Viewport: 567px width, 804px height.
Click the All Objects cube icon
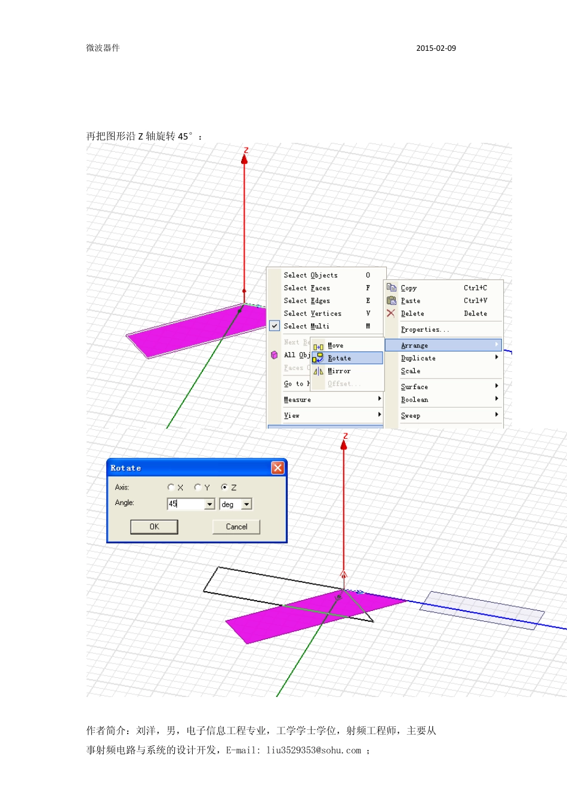point(275,355)
